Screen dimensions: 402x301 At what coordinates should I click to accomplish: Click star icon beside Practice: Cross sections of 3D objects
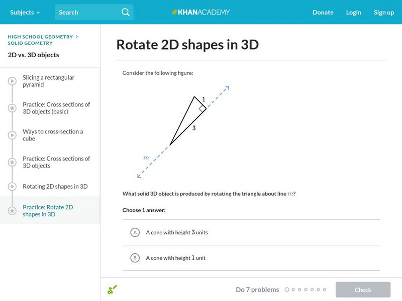12,162
